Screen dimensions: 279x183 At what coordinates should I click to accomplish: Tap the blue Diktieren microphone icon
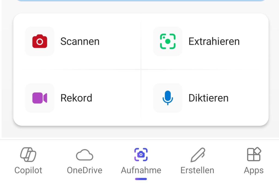(168, 98)
